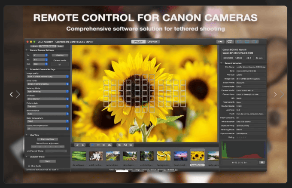Open the ISO dropdown

pyautogui.click(x=40, y=64)
